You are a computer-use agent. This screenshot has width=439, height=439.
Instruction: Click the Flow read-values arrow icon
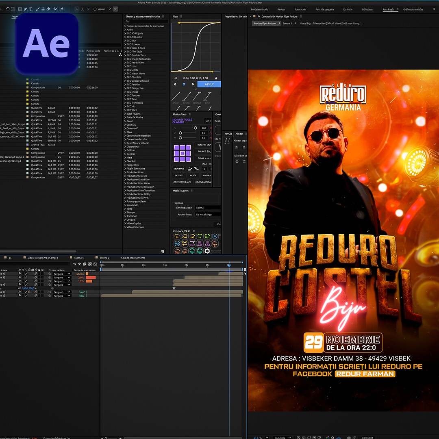tap(175, 78)
